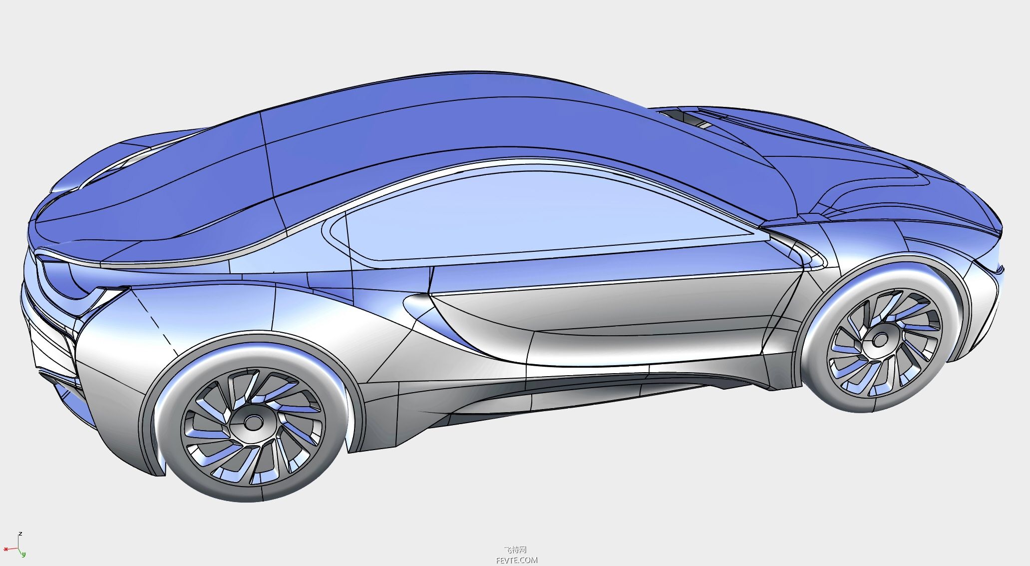The width and height of the screenshot is (1030, 566).
Task: Click the XYZ axis triad indicator
Action: [x=14, y=545]
